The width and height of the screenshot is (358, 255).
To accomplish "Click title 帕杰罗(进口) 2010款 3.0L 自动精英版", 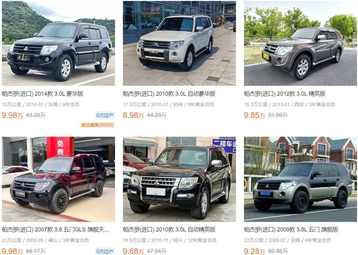I will (x=169, y=229).
